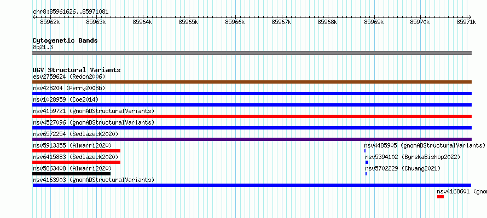Open nsv4159721 (gnomADStructuralVariants) label
Image resolution: width=487 pixels, height=218 pixels.
(94, 111)
